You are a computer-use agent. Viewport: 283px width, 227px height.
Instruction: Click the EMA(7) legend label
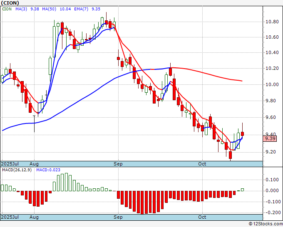click(x=81, y=9)
